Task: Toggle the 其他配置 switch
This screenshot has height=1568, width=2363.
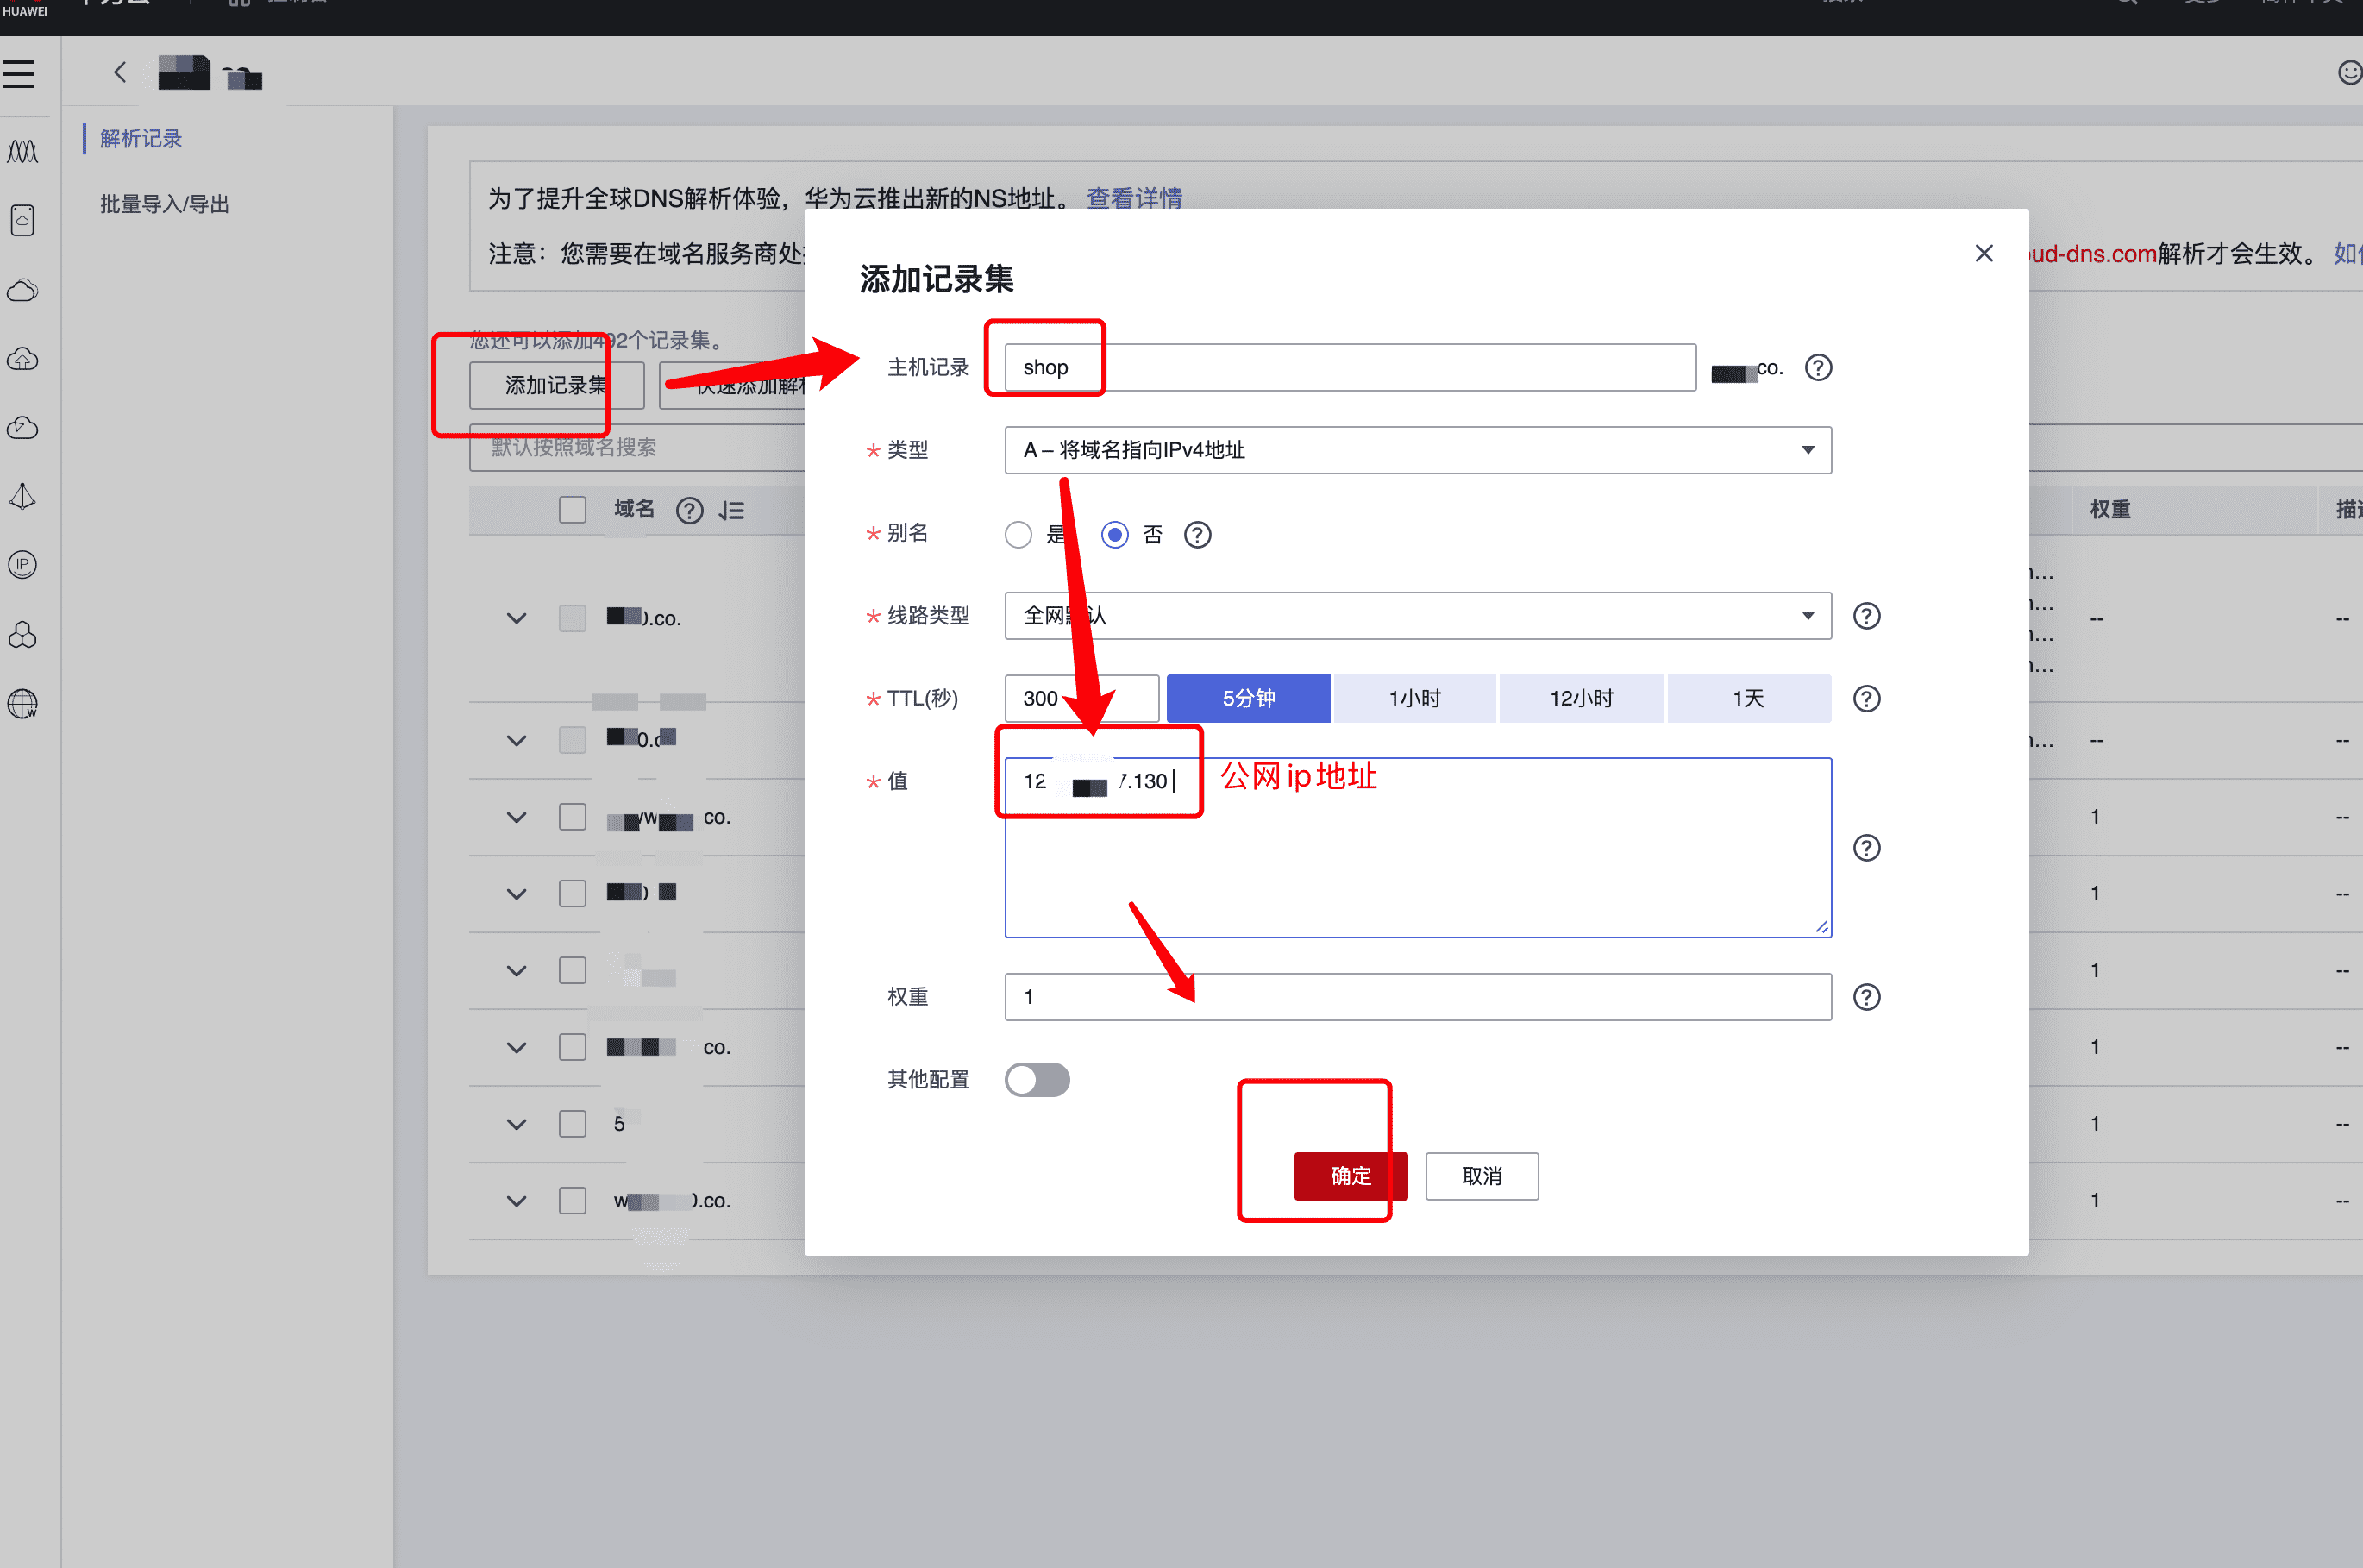Action: pyautogui.click(x=1037, y=1080)
